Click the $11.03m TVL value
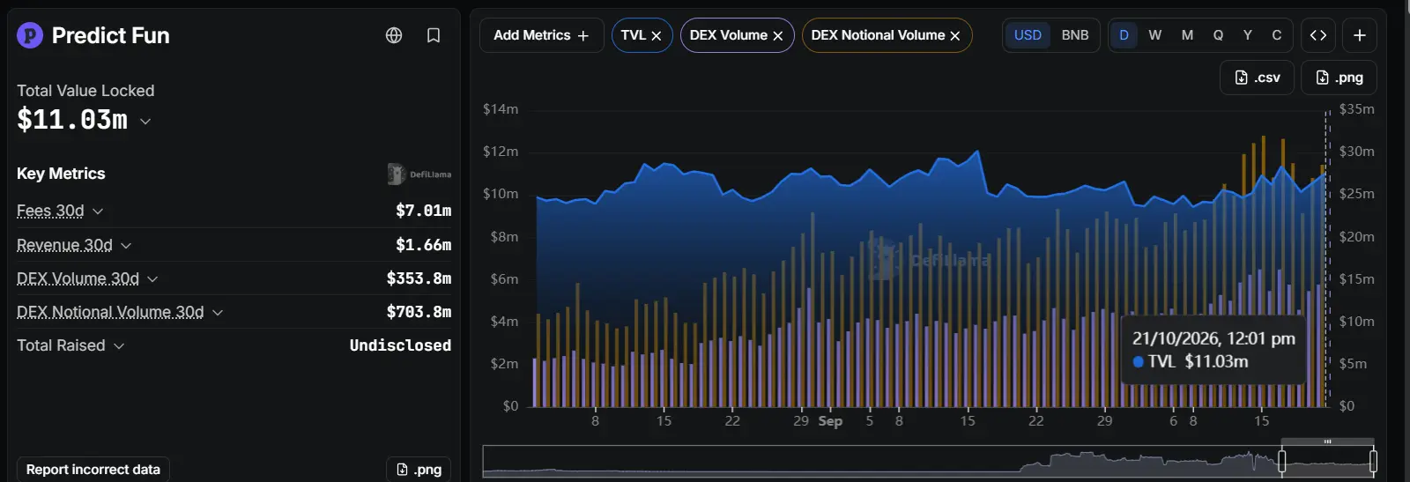This screenshot has width=1410, height=482. click(72, 119)
